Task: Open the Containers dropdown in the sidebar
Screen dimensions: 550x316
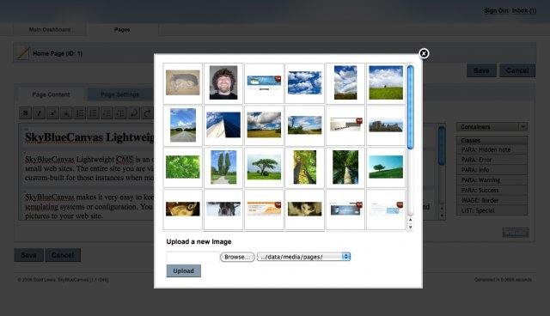Action: (x=492, y=126)
